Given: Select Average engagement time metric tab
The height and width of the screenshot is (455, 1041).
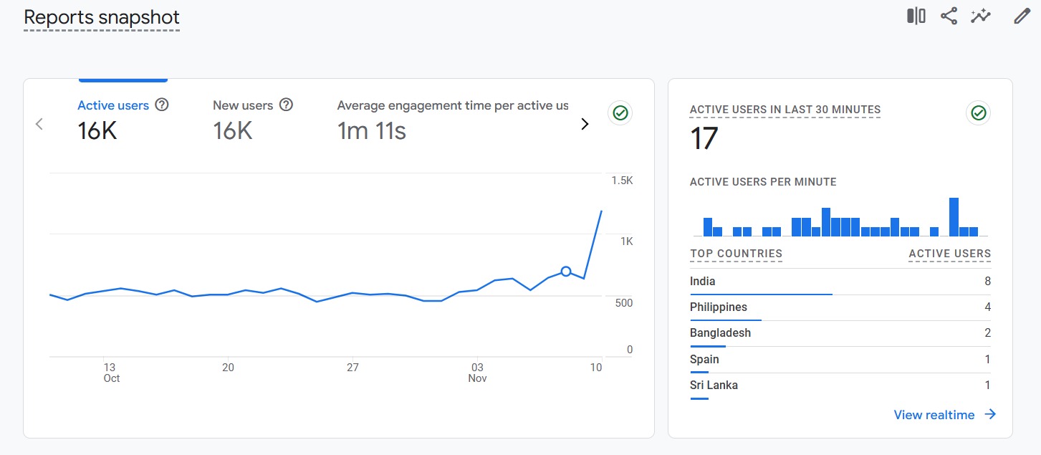Looking at the screenshot, I should (x=452, y=119).
